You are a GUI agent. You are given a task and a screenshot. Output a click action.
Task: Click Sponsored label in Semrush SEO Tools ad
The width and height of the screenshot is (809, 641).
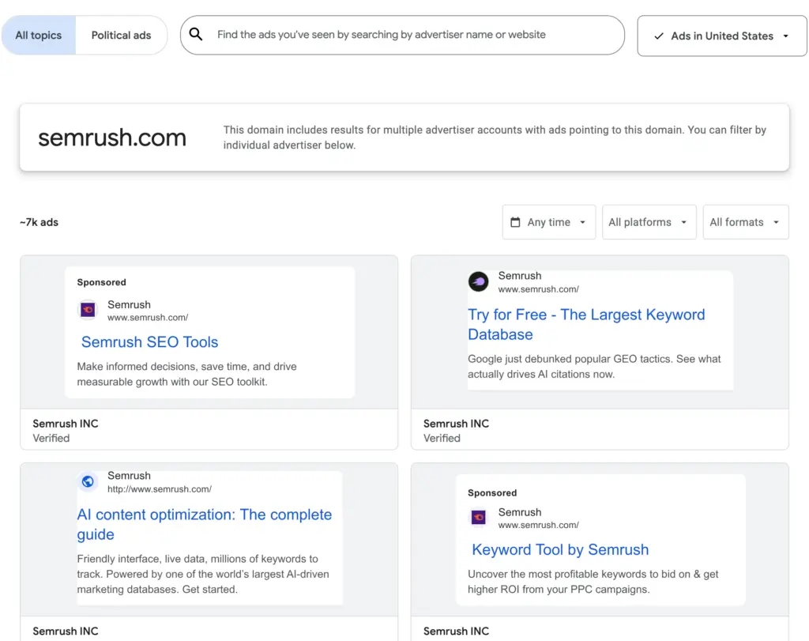click(102, 282)
